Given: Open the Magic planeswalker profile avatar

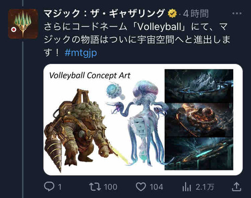Looking at the screenshot, I should 23,24.
